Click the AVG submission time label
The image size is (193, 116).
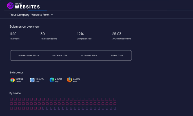point(122,39)
